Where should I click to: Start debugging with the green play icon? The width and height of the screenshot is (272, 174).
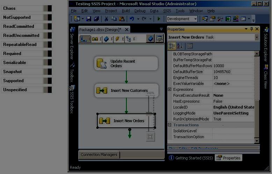pos(159,19)
